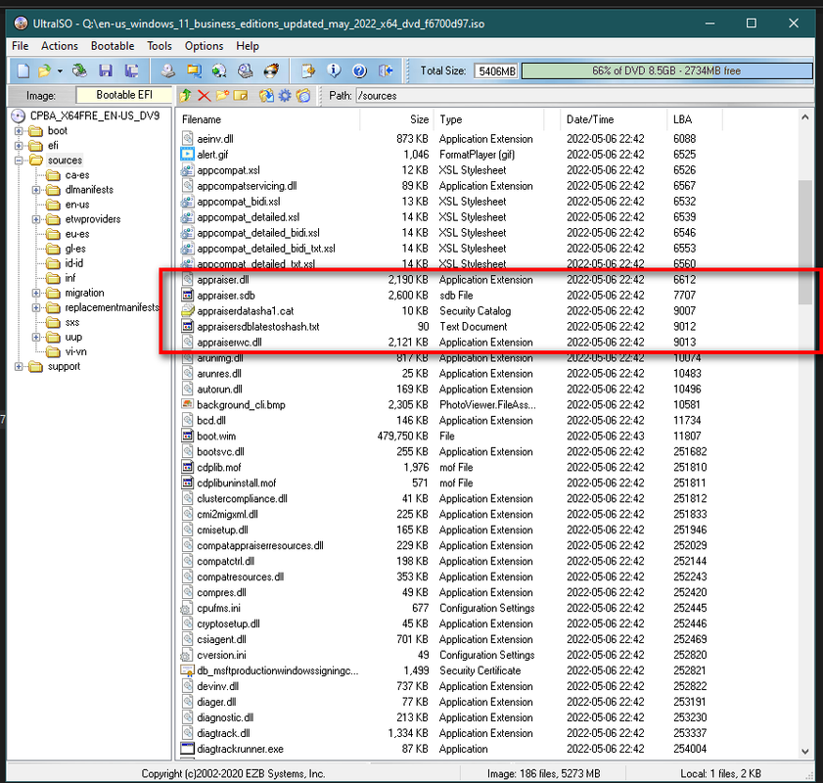823x783 pixels.
Task: Click the Mount to Virtual Drive icon
Action: [245, 70]
